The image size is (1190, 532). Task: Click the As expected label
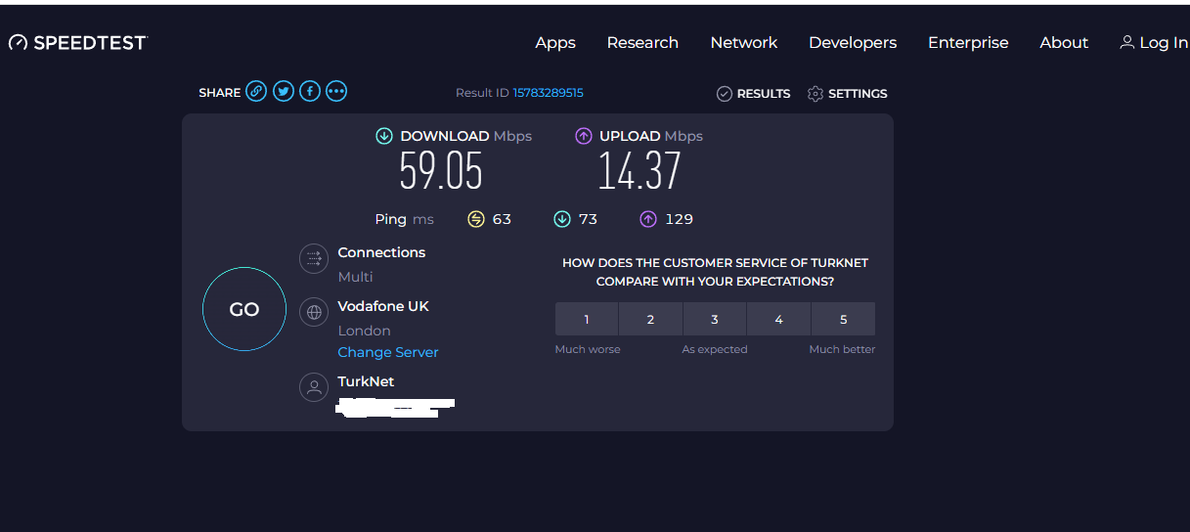[x=715, y=349]
